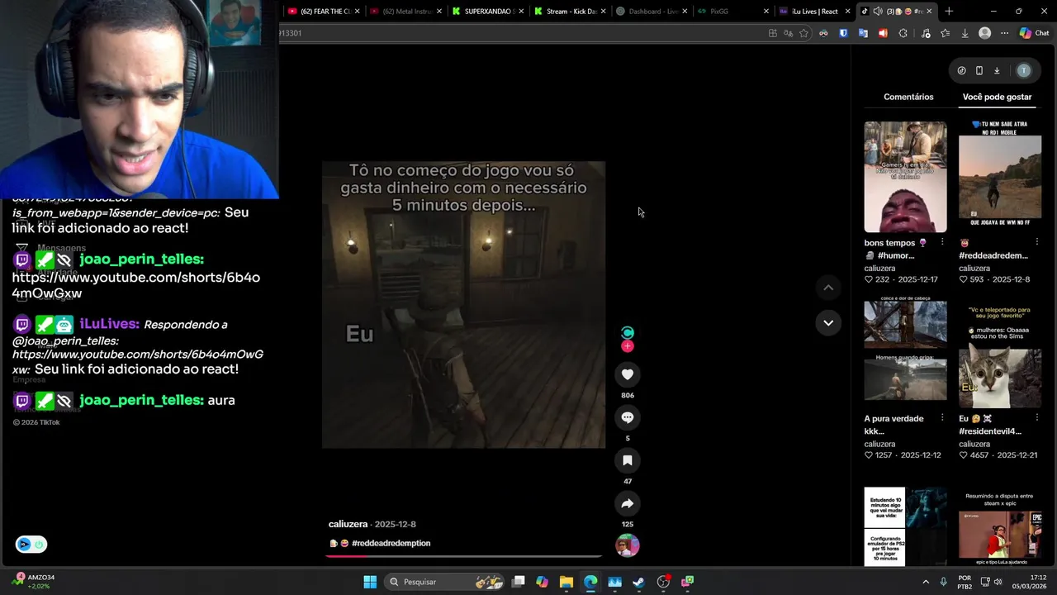Viewport: 1057px width, 595px height.
Task: Open caliuzera's profile below the video
Action: (348, 524)
